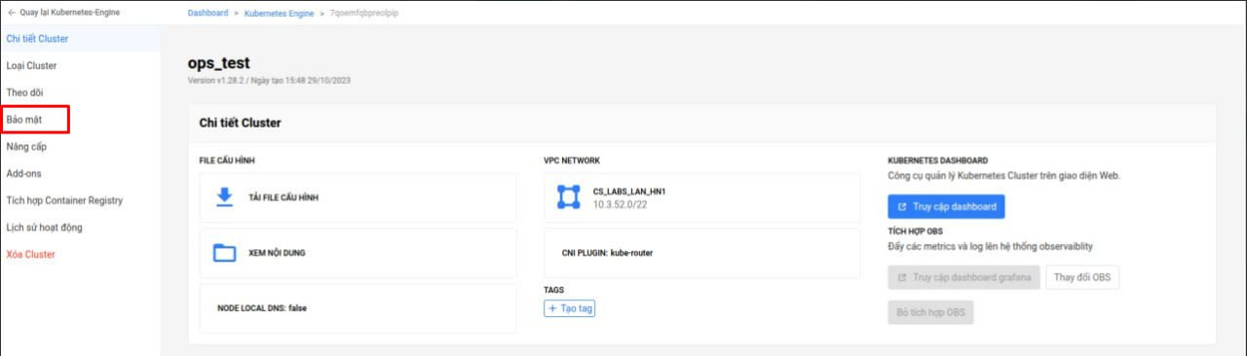Click the ops_test cluster title

(219, 63)
